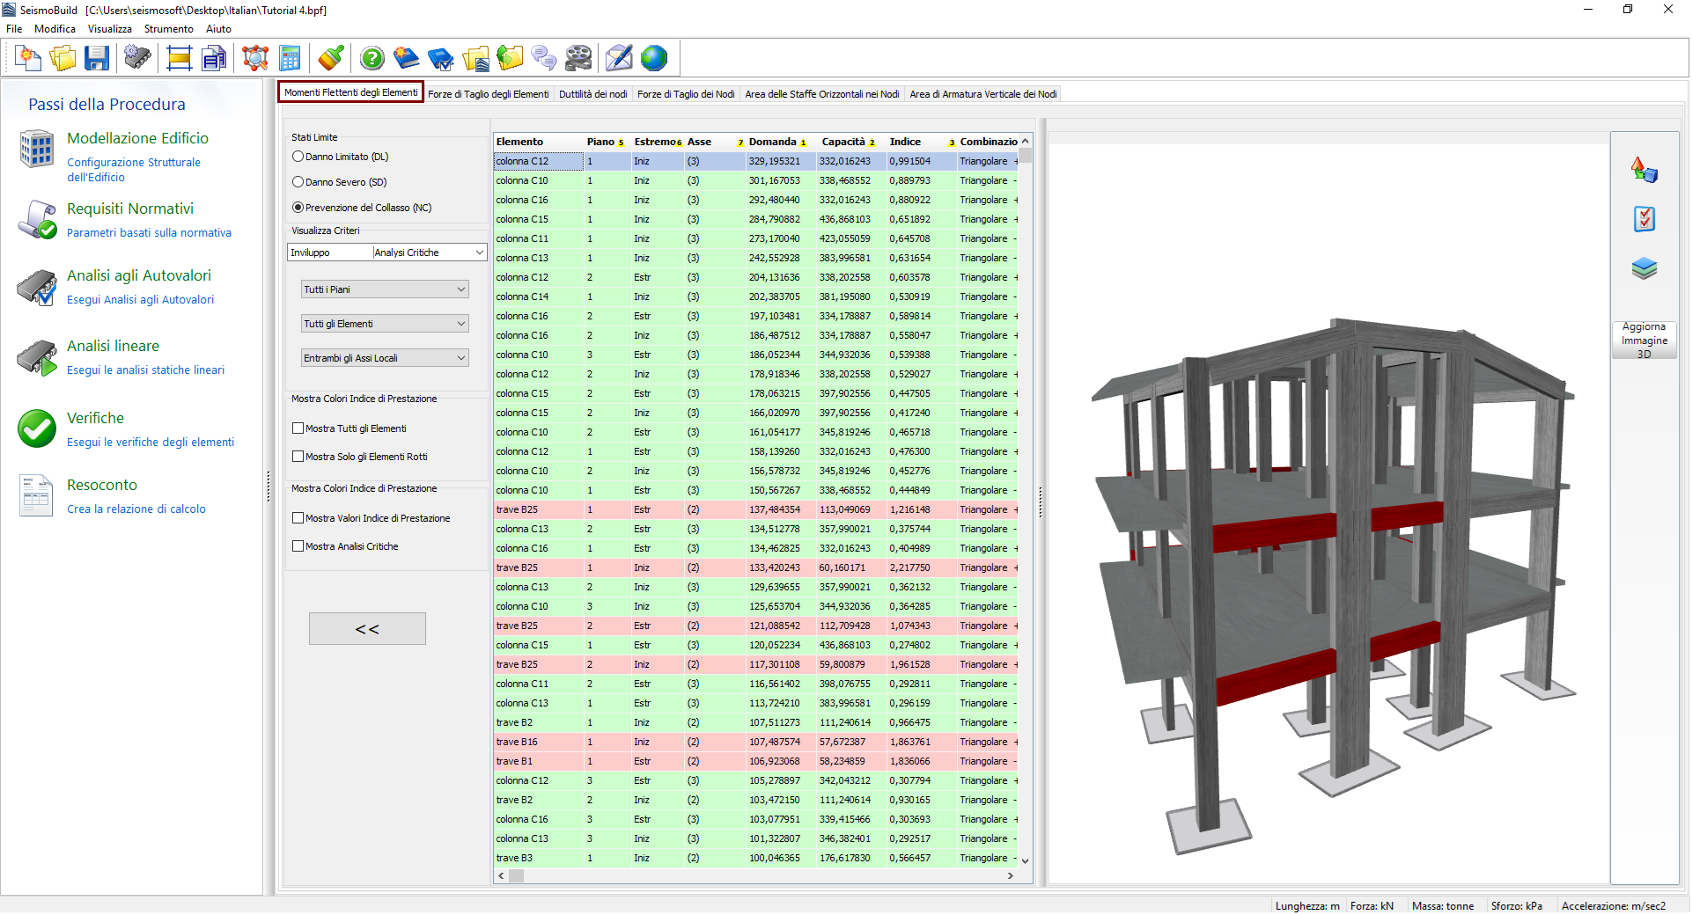Select Danno Limitato (DL) limit state
The image size is (1692, 915).
point(298,157)
